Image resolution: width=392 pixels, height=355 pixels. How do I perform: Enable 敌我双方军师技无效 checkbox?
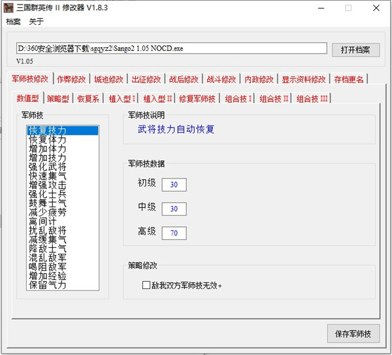coord(146,285)
